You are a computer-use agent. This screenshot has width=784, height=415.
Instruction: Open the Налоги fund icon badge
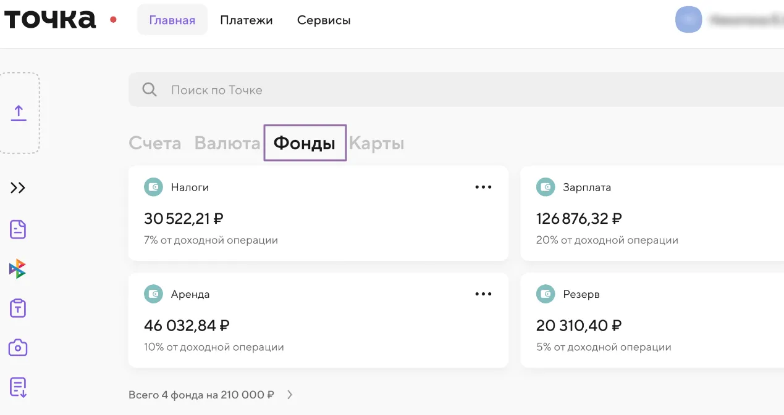pos(153,187)
